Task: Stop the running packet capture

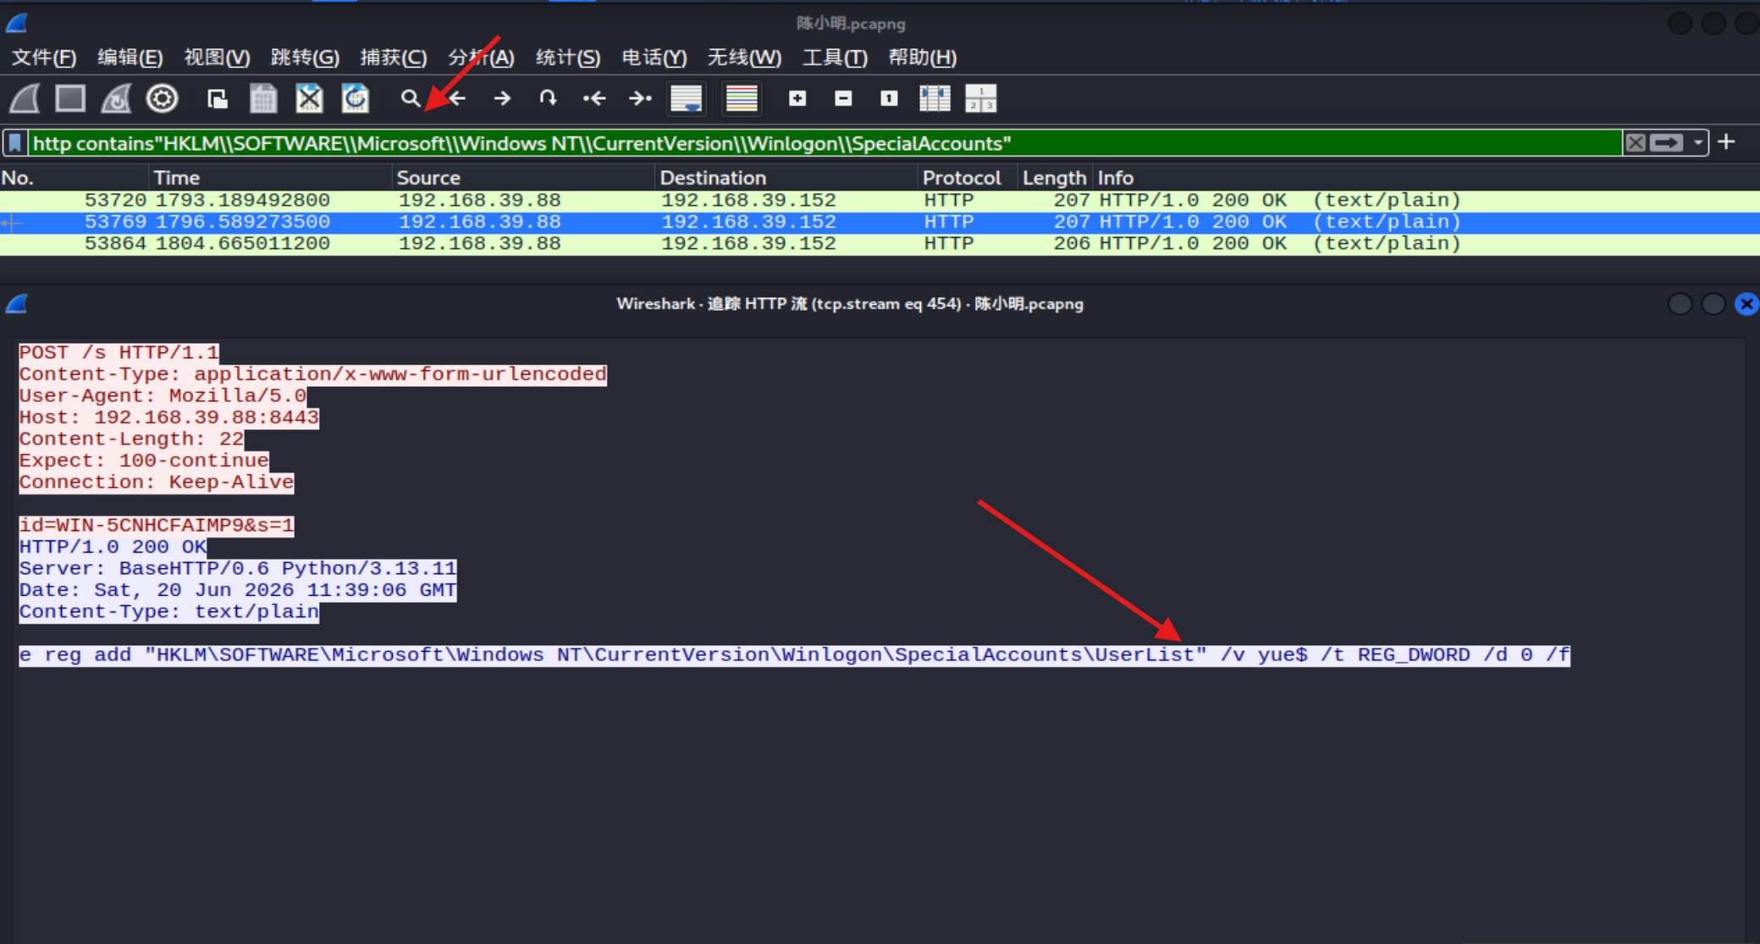Action: [70, 99]
